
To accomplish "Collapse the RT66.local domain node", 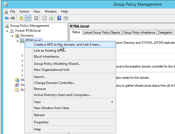I will click(17, 41).
